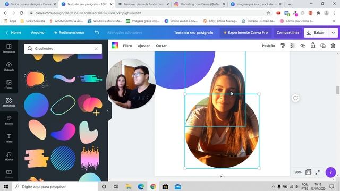Screen dimensions: 340x191
Task: Open the Fotos sidebar panel
Action: click(x=9, y=84)
